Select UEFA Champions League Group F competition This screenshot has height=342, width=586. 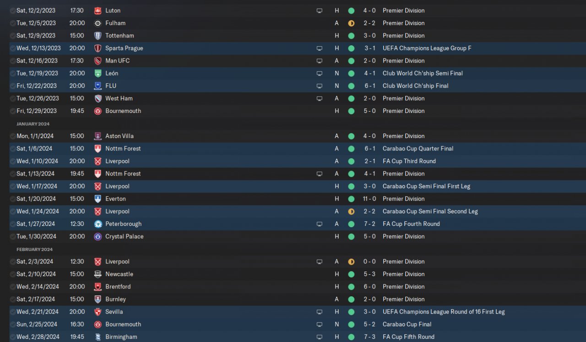[x=427, y=48]
